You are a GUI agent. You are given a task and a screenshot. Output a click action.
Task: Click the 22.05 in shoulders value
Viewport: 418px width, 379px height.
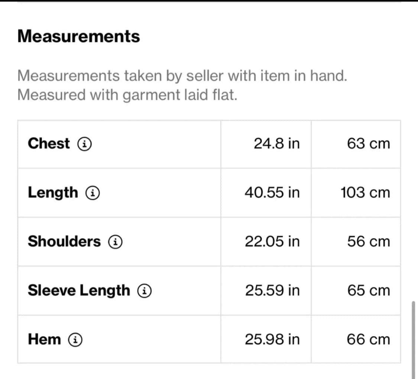[272, 241]
